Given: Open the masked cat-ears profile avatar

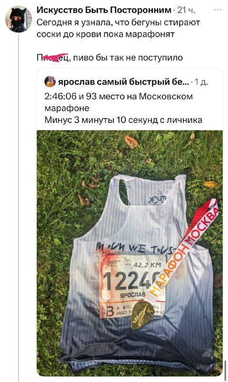Looking at the screenshot, I should point(19,19).
